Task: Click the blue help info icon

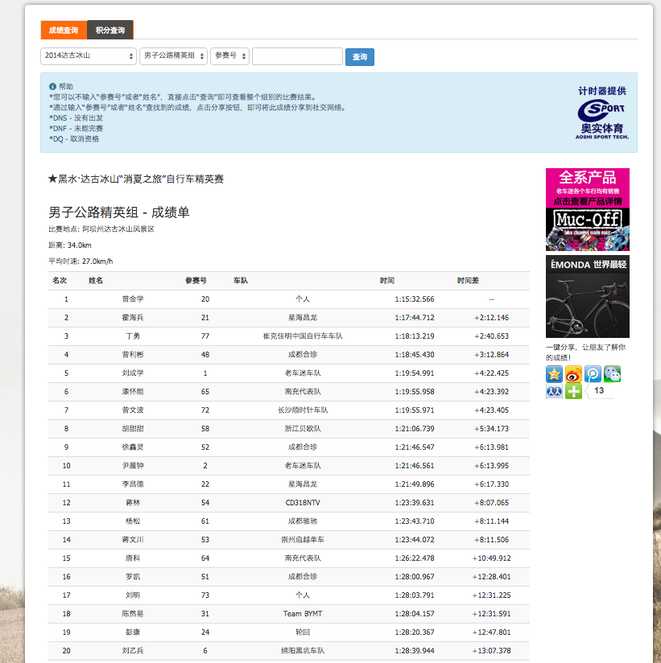Action: coord(52,86)
